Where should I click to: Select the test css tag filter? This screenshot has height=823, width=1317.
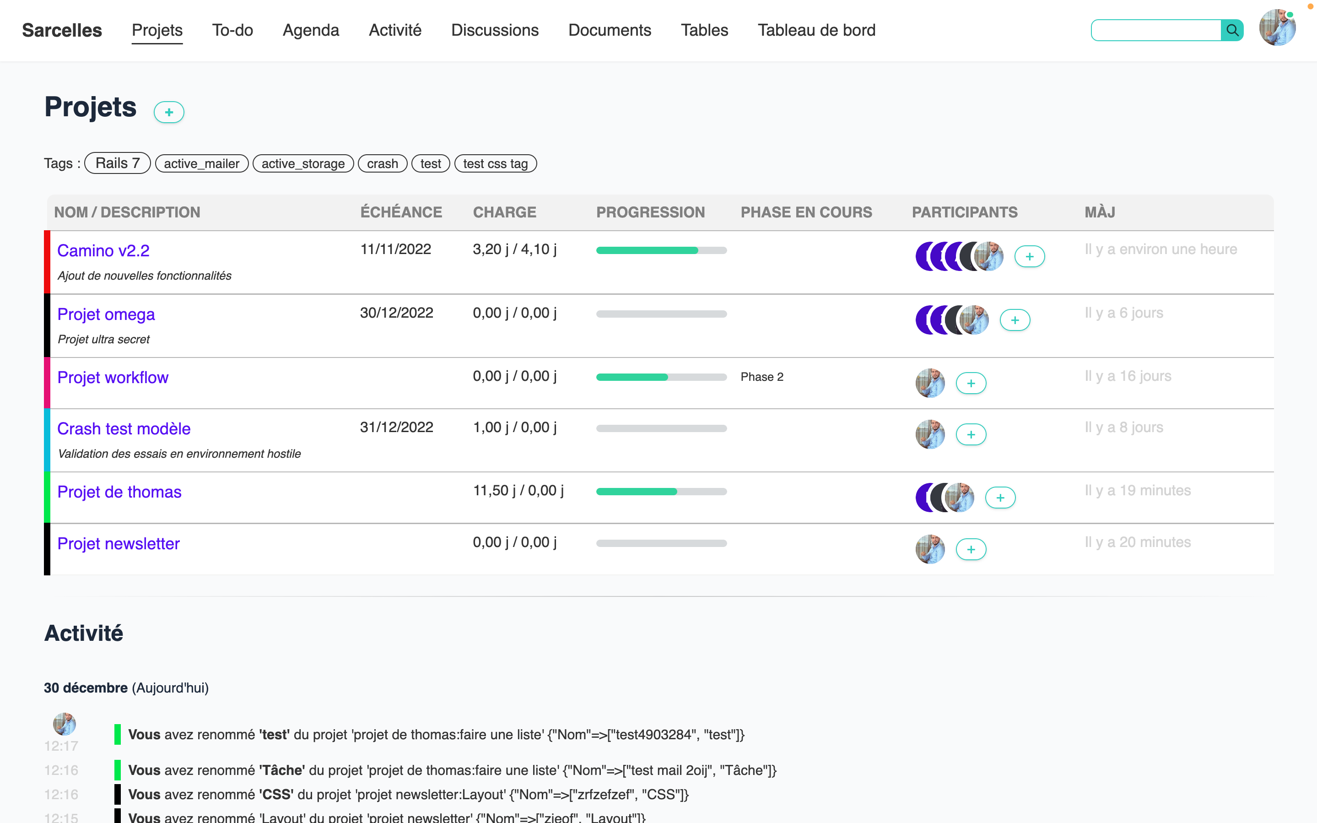(495, 164)
